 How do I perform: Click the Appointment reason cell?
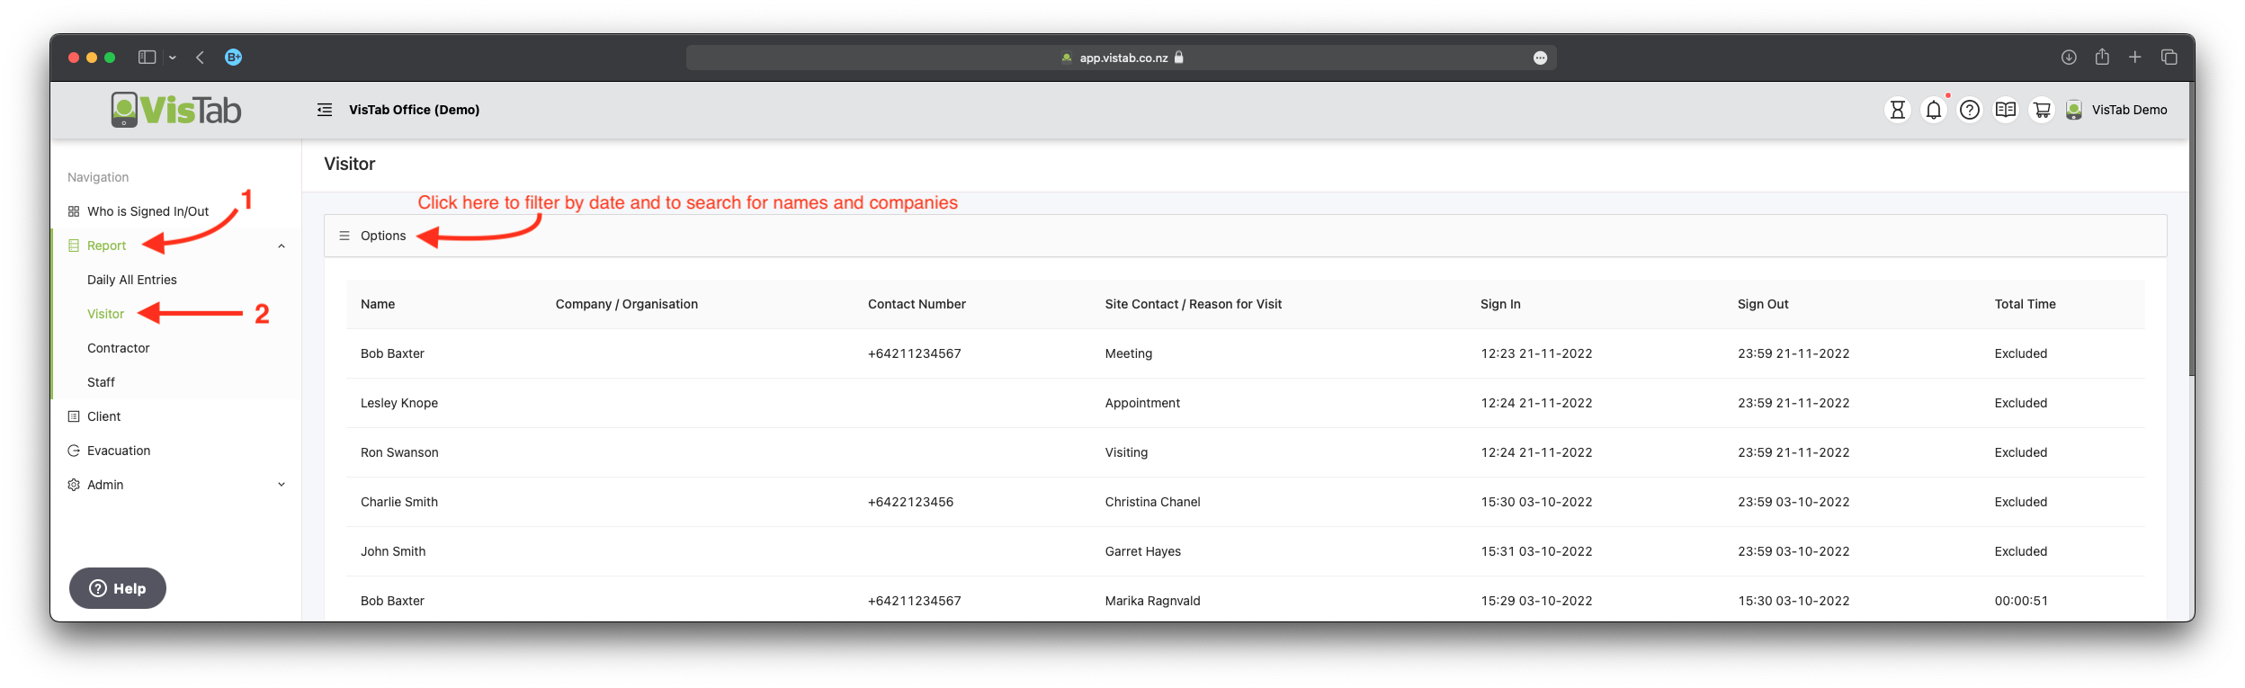click(1142, 403)
